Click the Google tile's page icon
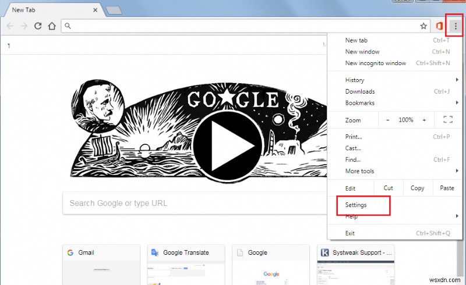 tap(239, 252)
